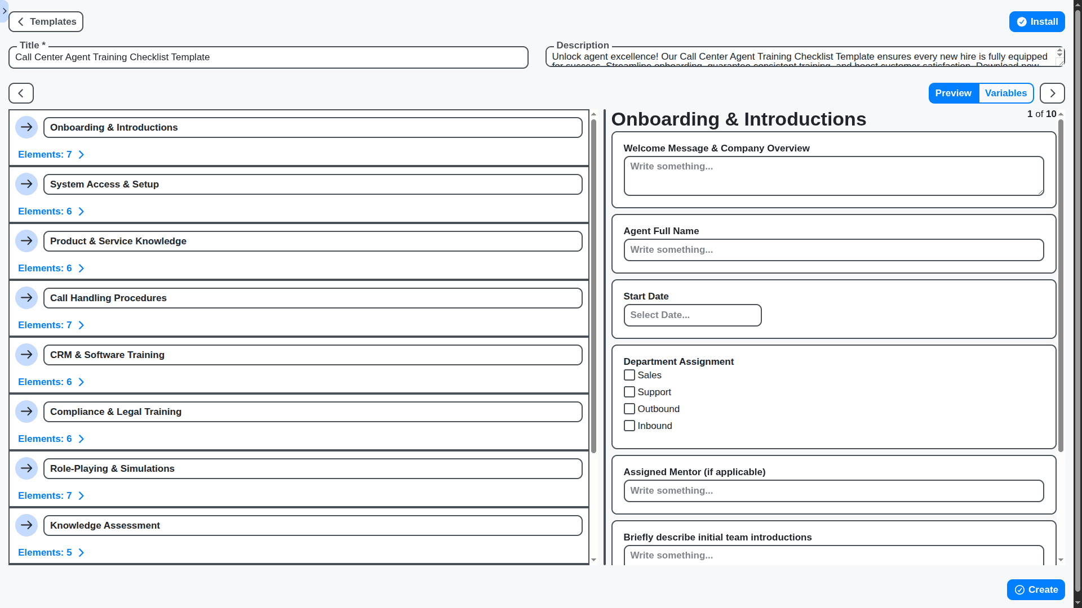Open the Onboarding & Introductions section arrow

point(26,127)
